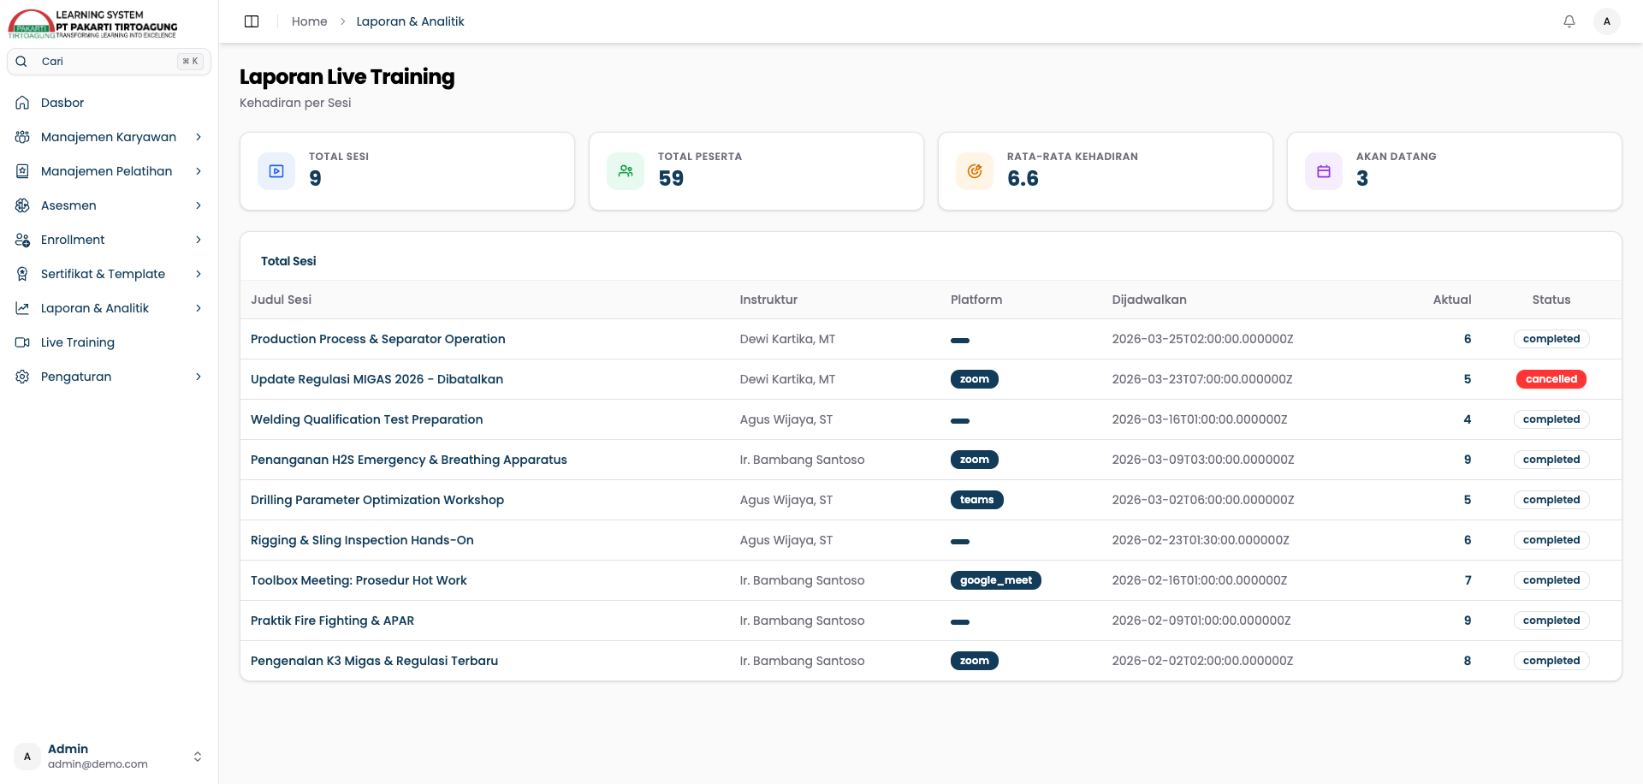
Task: Select Enrollment in the sidebar
Action: pyautogui.click(x=109, y=240)
